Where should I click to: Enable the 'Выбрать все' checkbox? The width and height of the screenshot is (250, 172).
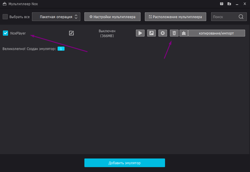[5, 17]
